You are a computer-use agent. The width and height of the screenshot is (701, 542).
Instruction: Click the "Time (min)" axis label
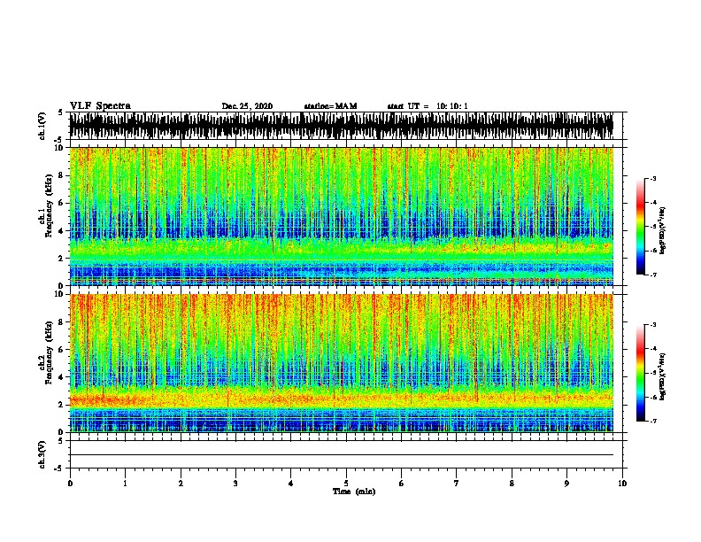pos(354,492)
